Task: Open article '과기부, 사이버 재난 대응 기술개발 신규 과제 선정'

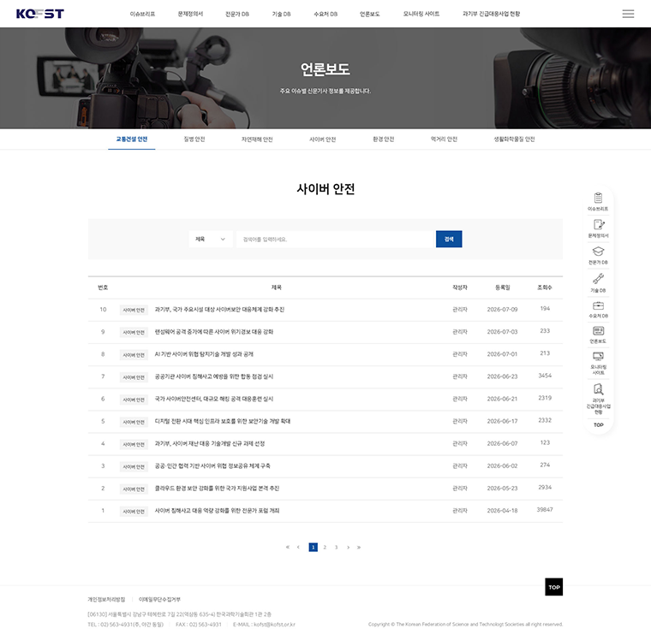Action: pyautogui.click(x=210, y=444)
